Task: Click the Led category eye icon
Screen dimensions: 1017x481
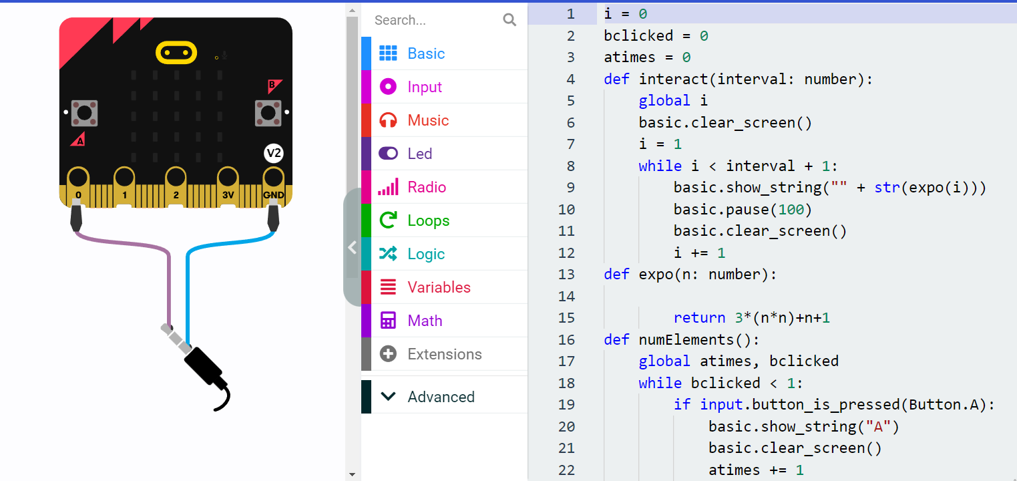Action: tap(387, 153)
